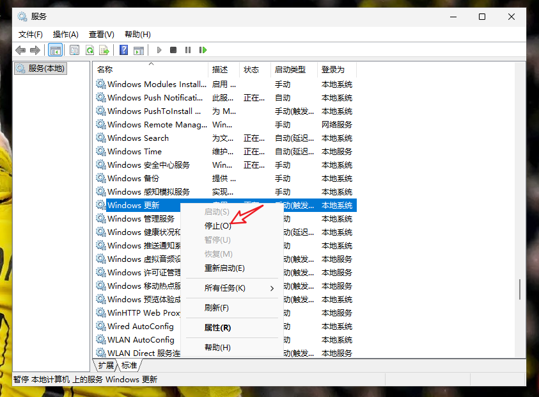Screen dimensions: 539x397
Task: Open the Help question mark icon
Action: pyautogui.click(x=124, y=51)
